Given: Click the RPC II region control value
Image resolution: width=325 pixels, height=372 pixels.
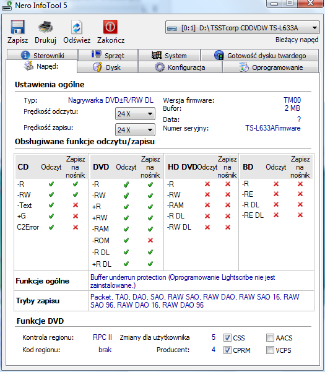Looking at the screenshot, I should coord(102,337).
